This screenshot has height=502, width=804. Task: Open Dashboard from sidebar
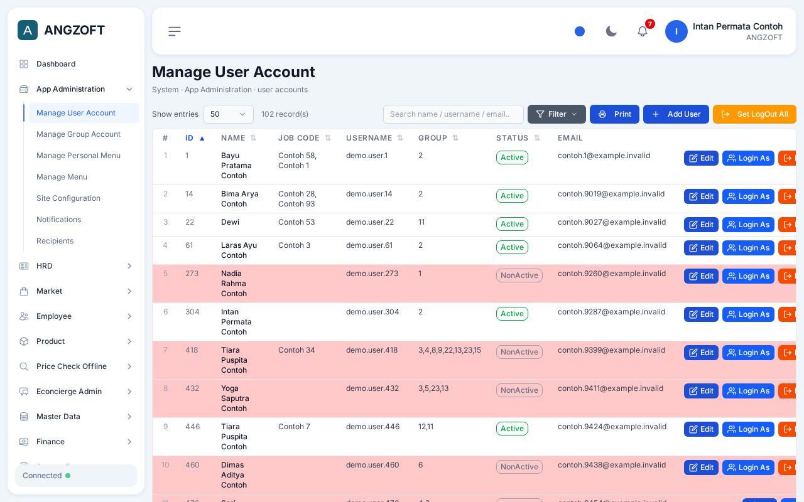coord(76,64)
